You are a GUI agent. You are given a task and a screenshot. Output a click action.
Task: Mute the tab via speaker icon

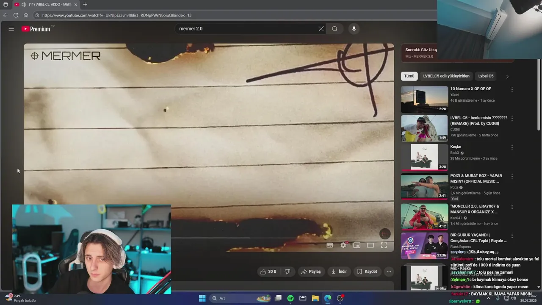[x=24, y=4]
